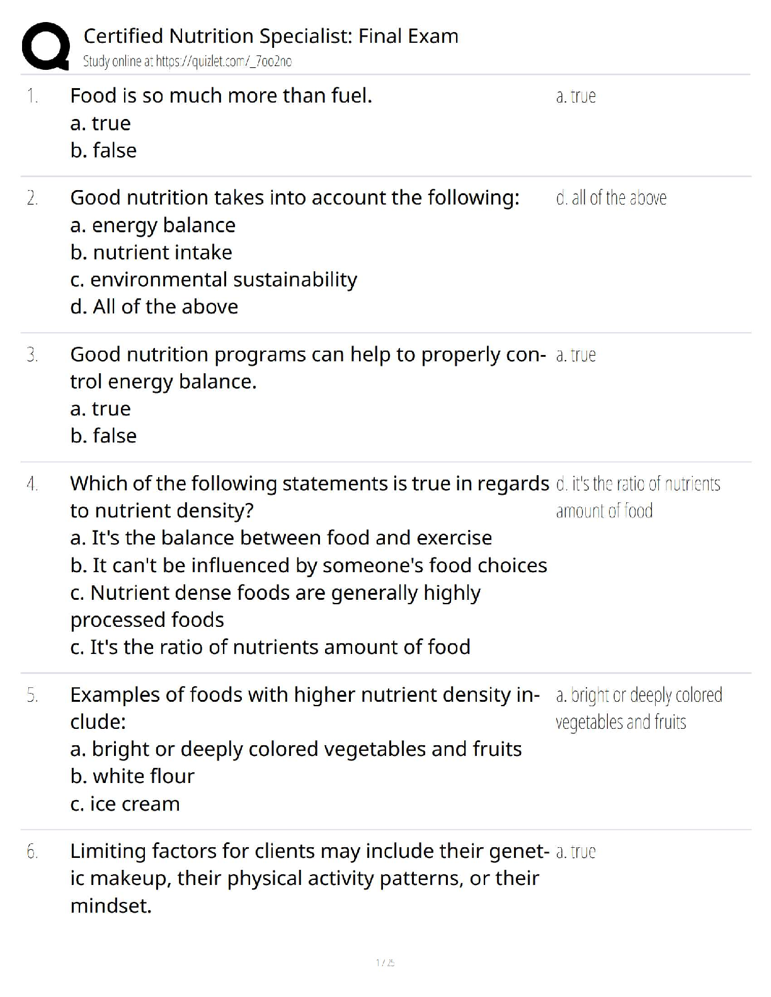Click the page number indicator at bottom
Image resolution: width=771 pixels, height=997 pixels.
point(385,962)
